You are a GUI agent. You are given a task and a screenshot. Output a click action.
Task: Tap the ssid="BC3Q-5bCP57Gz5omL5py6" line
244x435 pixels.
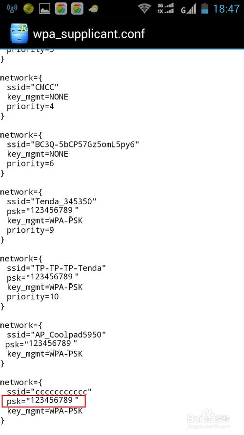(73, 144)
